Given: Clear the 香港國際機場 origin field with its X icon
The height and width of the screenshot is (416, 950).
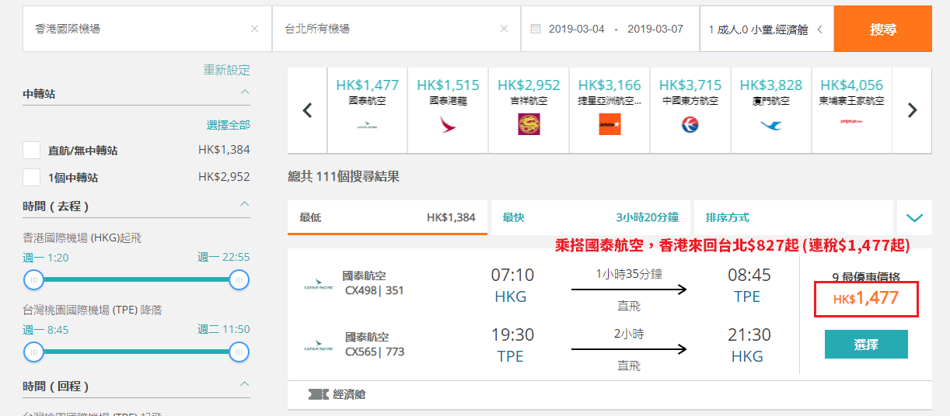Looking at the screenshot, I should pyautogui.click(x=254, y=29).
